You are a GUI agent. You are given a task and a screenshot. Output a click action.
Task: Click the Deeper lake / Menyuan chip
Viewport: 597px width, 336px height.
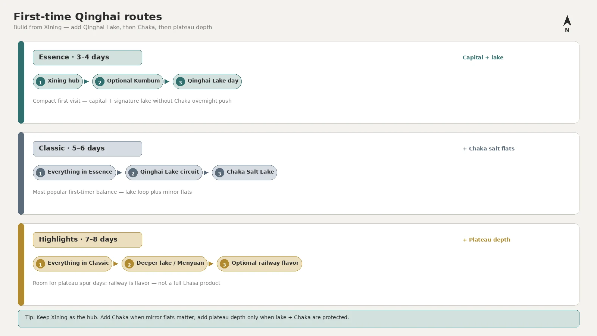[165, 264]
